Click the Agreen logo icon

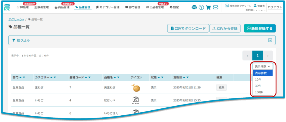pyautogui.click(x=7, y=7)
